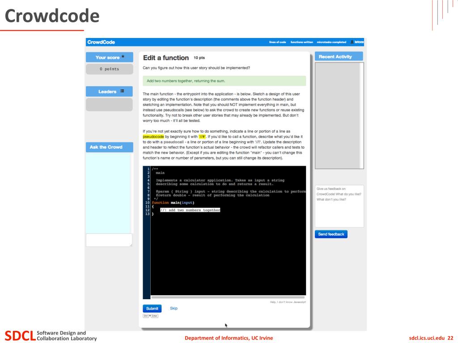Click line number 10 in editor gutter
The image size is (458, 343).
147,202
